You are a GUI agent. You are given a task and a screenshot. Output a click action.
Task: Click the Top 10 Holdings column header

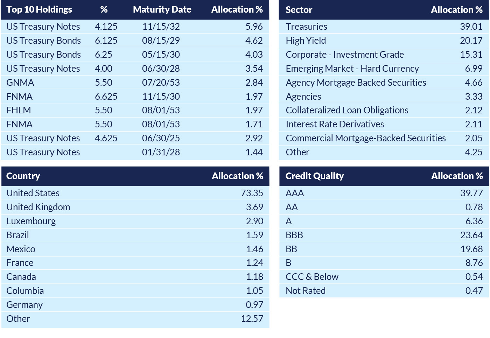coord(39,9)
